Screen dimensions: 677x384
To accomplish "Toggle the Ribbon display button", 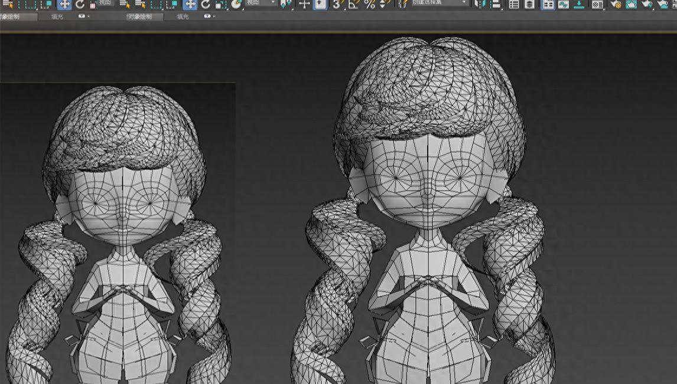I will [x=548, y=4].
